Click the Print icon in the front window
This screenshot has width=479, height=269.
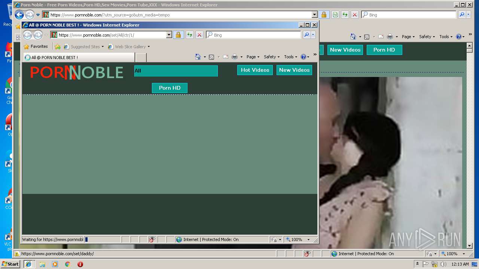tap(235, 57)
